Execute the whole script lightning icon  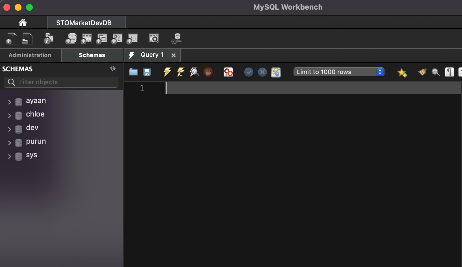point(167,72)
